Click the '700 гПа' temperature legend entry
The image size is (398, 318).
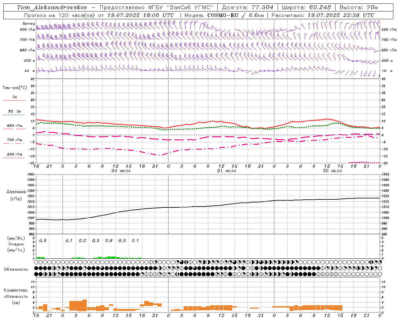tap(14, 140)
